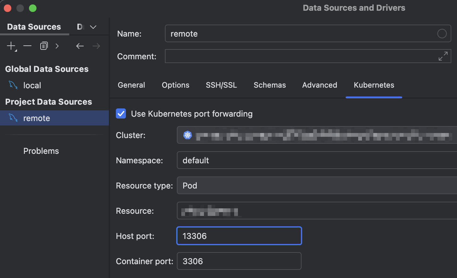Show more toolbar actions chevron
Image resolution: width=457 pixels, height=278 pixels.
tap(57, 46)
